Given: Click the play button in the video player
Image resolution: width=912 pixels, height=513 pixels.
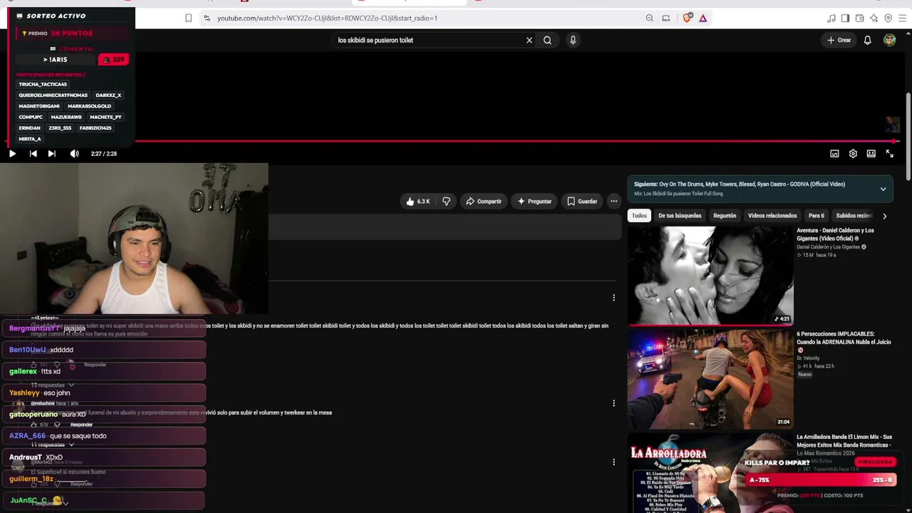Looking at the screenshot, I should [12, 153].
